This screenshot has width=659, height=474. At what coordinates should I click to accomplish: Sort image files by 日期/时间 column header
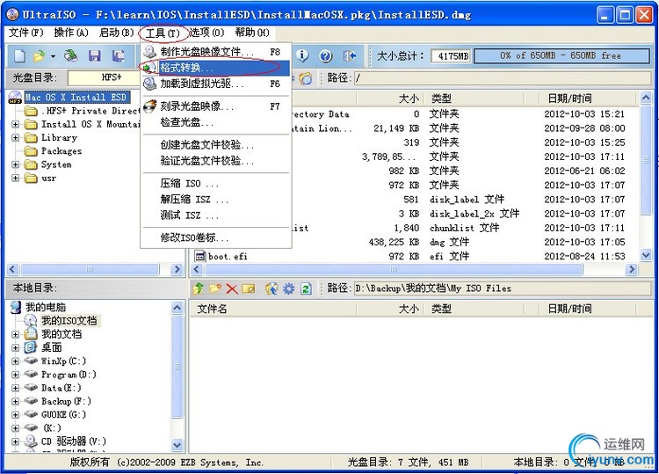tap(570, 98)
